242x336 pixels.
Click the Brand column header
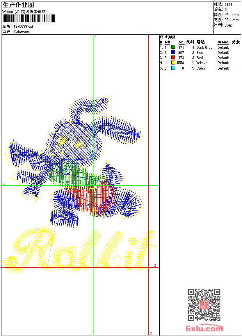tap(223, 42)
